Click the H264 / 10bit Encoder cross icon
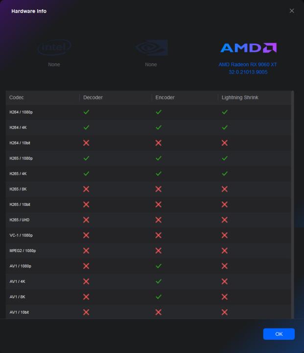Image resolution: width=304 pixels, height=353 pixels. (159, 143)
